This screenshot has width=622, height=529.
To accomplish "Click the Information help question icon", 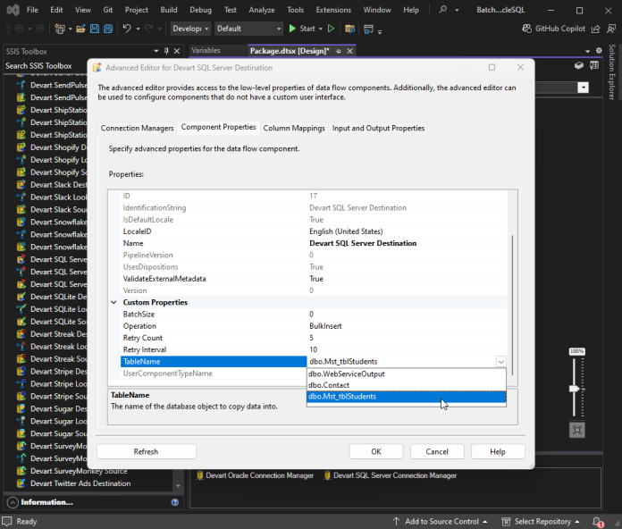I will coord(176,502).
